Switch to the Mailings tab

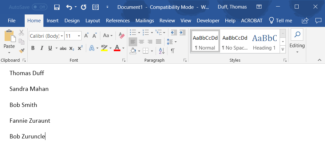click(145, 21)
